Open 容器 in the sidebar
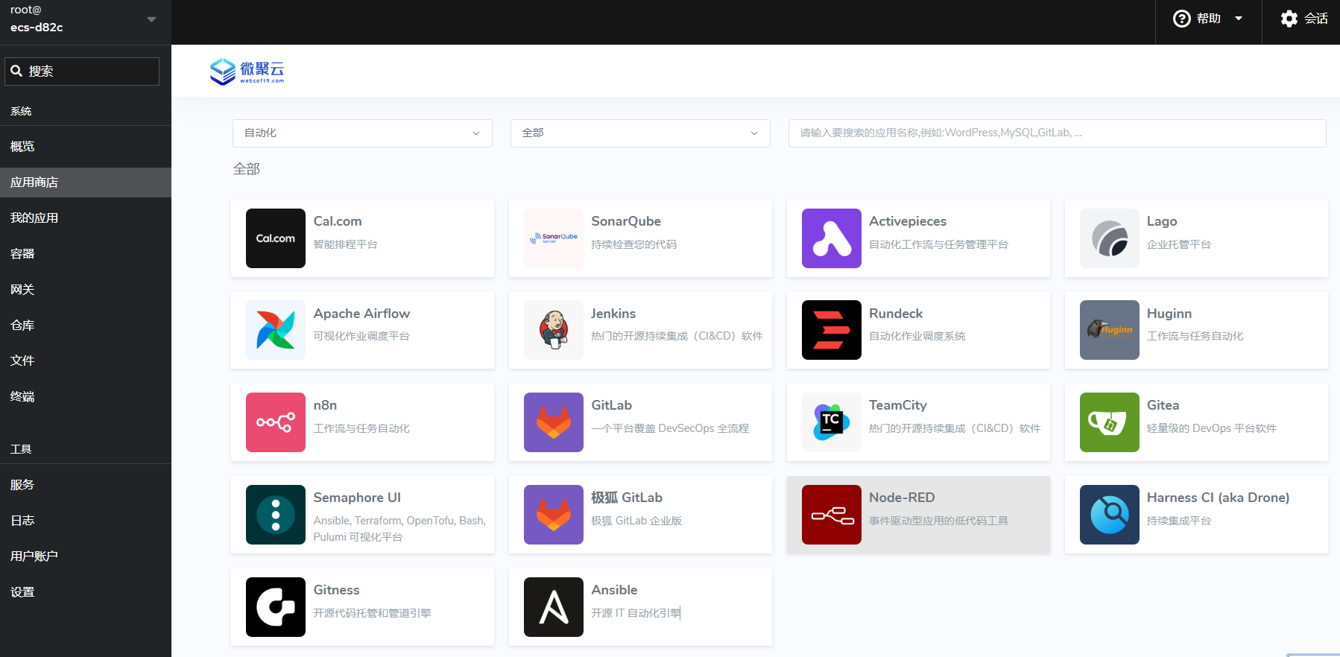The height and width of the screenshot is (657, 1340). point(22,254)
